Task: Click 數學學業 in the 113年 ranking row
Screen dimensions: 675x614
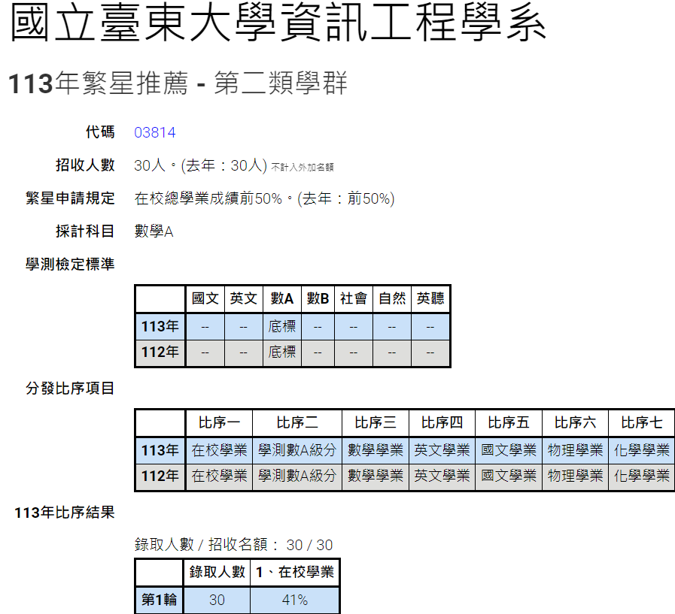Action: tap(376, 450)
